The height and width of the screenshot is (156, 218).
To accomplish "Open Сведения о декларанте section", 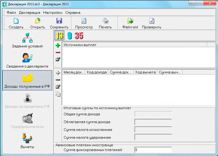I will pos(27,60).
